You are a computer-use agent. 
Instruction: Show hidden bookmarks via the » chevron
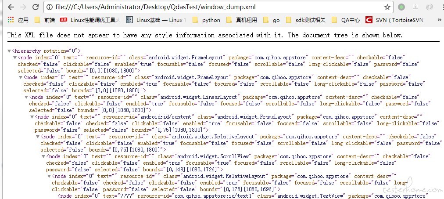point(439,20)
